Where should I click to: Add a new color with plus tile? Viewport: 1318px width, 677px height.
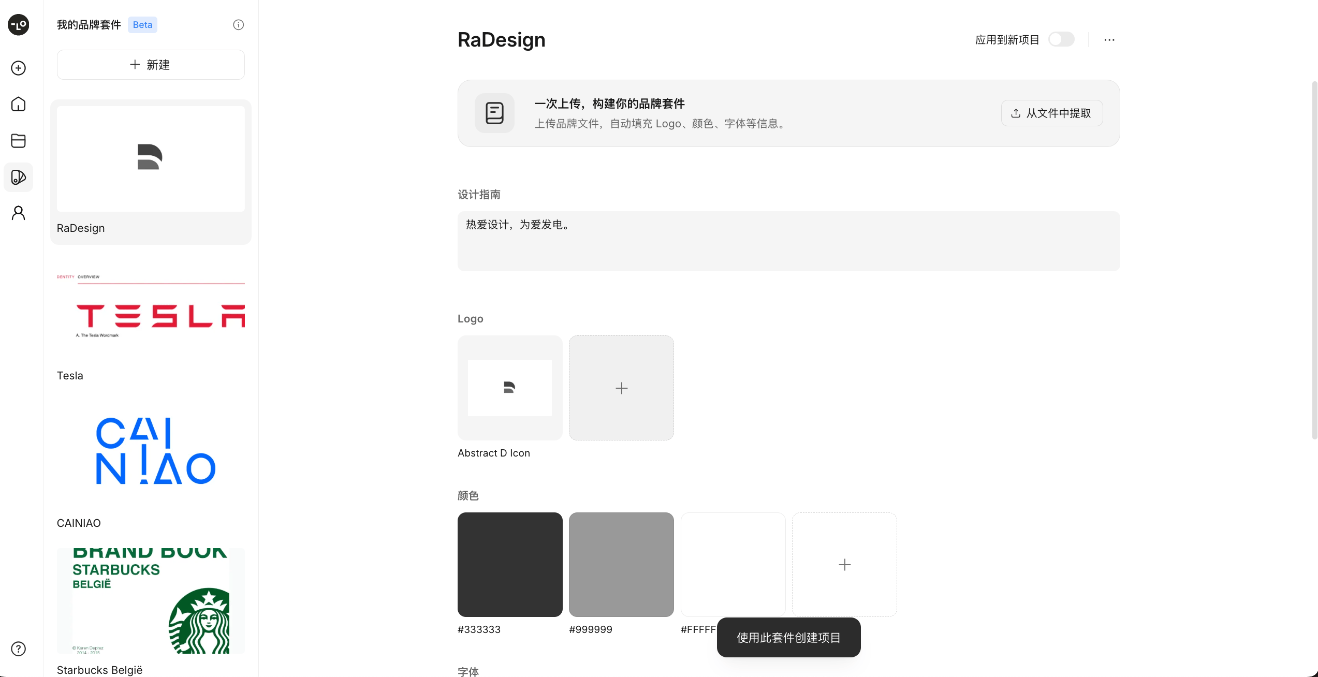844,565
